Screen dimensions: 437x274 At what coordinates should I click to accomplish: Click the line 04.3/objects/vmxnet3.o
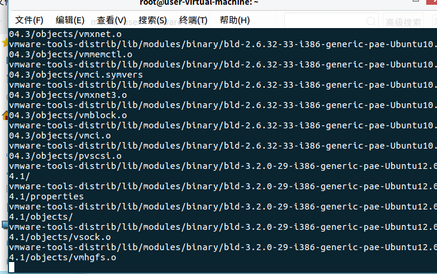click(68, 95)
